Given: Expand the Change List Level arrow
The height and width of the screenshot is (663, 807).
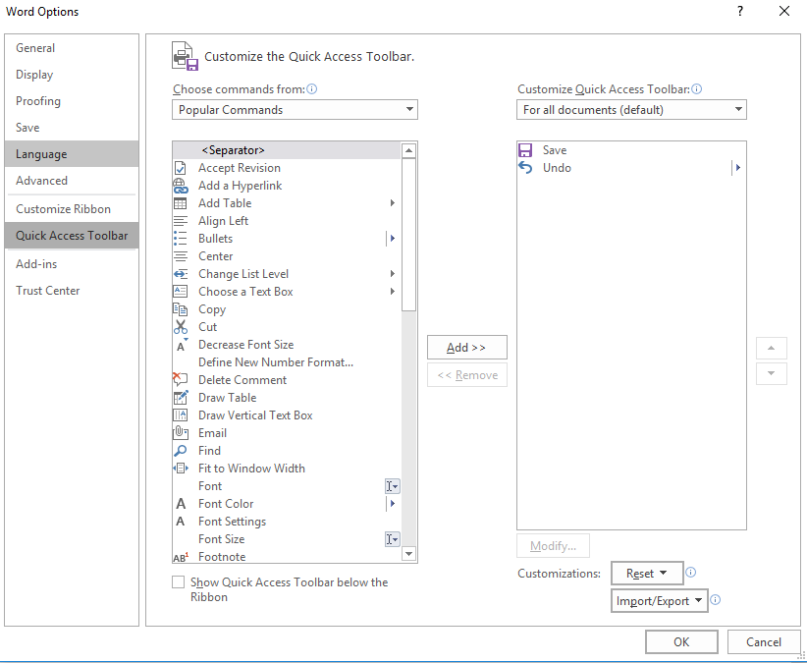Looking at the screenshot, I should point(393,274).
